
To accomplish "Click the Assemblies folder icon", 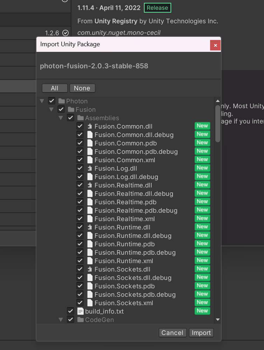I will (80, 118).
